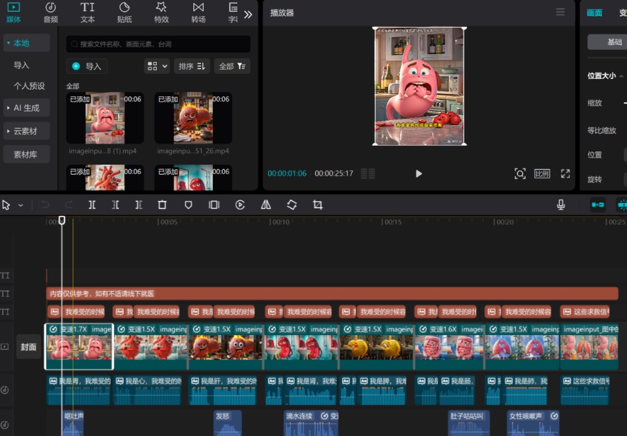Click the 导入 import button with plus
Viewport: 627px width, 436px height.
pos(87,66)
